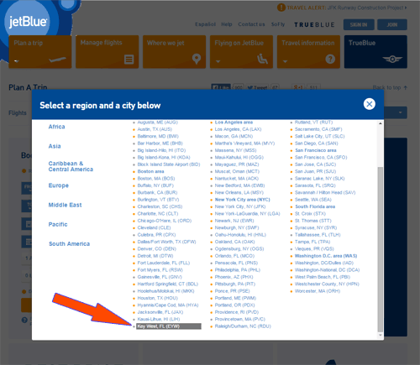Open the TrueBlue navigation tile
The image size is (420, 365).
point(375,52)
